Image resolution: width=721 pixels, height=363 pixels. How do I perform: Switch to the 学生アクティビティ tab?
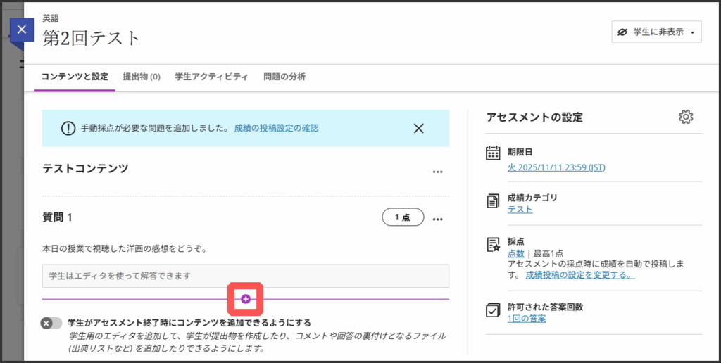211,77
